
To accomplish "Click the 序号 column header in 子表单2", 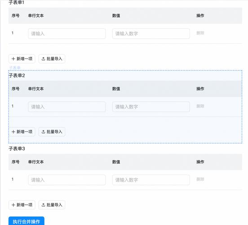I will (x=15, y=89).
